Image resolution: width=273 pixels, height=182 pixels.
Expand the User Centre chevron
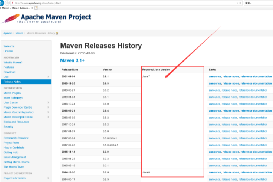pos(48,102)
